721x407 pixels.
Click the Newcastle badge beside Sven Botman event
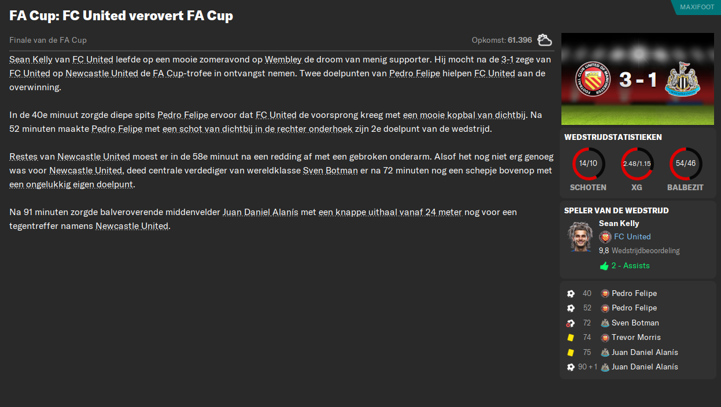(x=605, y=323)
